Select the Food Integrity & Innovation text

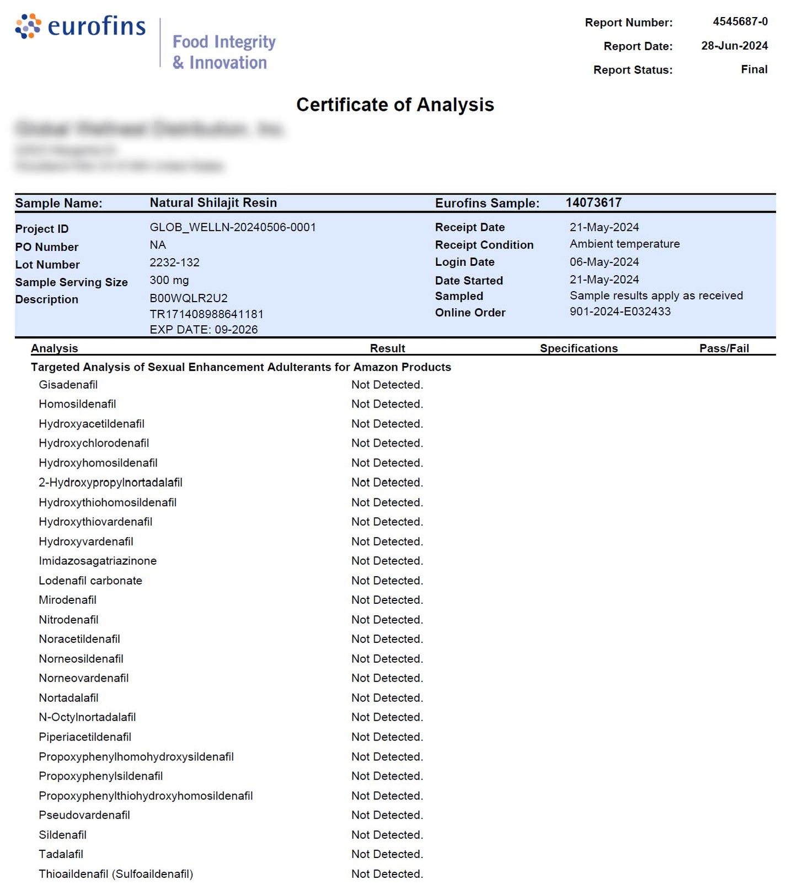pyautogui.click(x=224, y=52)
